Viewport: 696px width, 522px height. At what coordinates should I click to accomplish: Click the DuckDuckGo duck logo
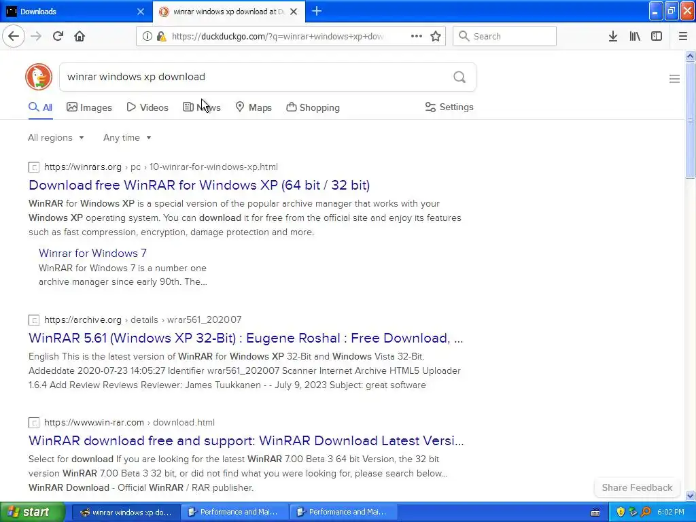[x=39, y=77]
